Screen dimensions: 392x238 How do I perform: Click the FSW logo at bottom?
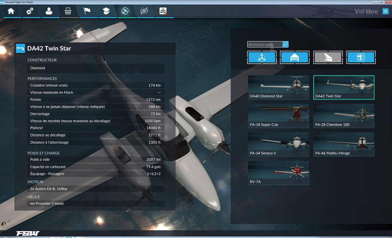pos(28,233)
